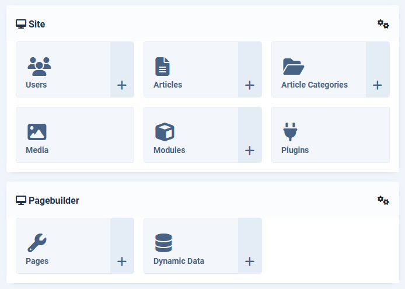Viewport: 405px width, 289px height.
Task: Click the Article Categories folder icon
Action: click(294, 66)
